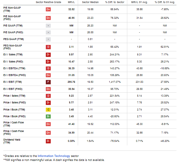Click the D+ grade badge for P/E Non-GAAP (TTM)

coord(48,9)
